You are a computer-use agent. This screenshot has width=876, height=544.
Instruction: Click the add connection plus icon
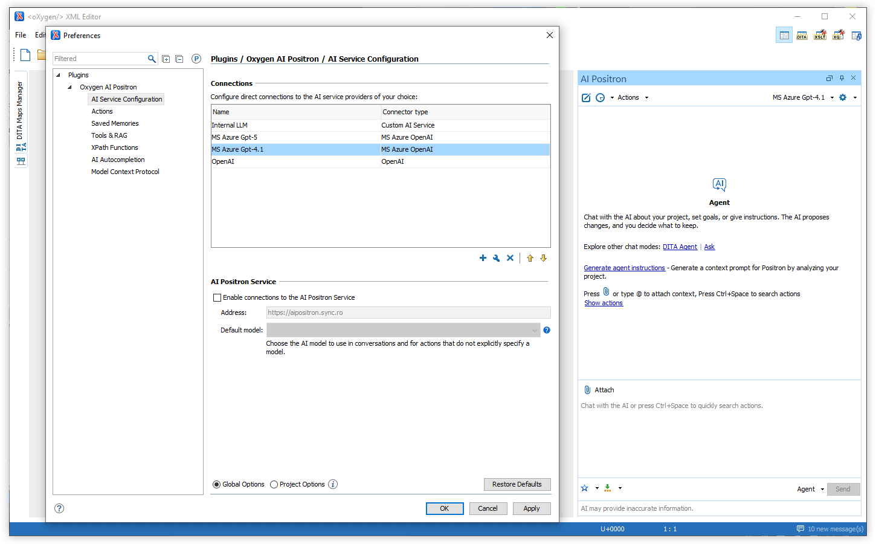(x=483, y=258)
